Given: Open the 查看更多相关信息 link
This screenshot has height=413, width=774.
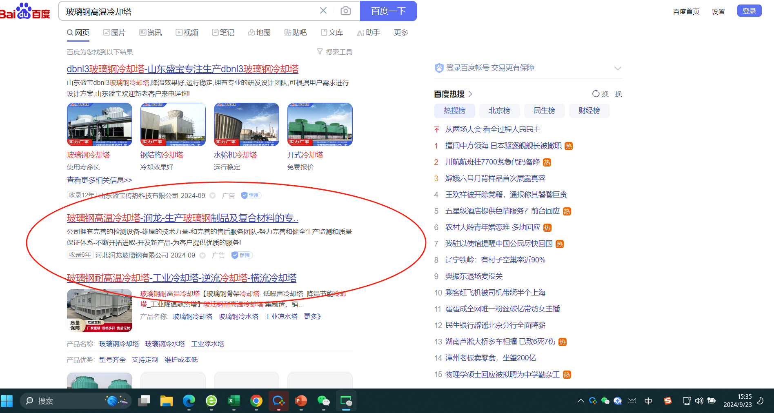Looking at the screenshot, I should click(x=99, y=180).
